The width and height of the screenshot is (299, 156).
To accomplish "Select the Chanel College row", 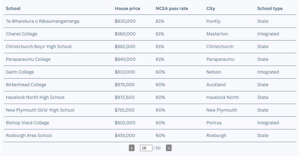I will [150, 34].
